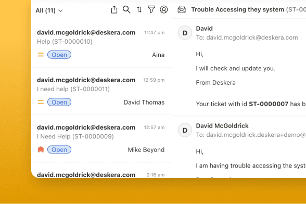
Task: Open the I need help (ST-0000011) ticket
Action: point(101,91)
